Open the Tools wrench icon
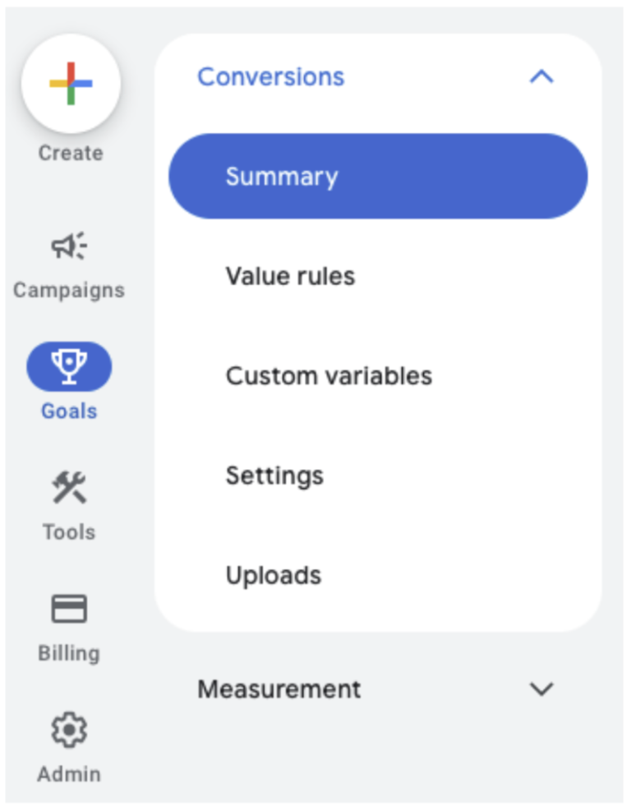The width and height of the screenshot is (631, 810). click(69, 488)
